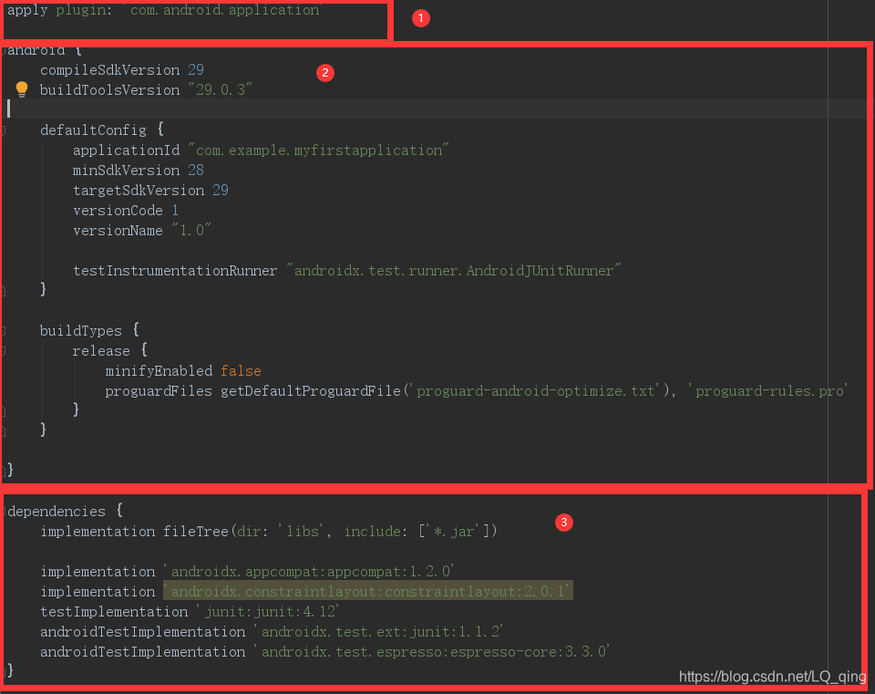Screen dimensions: 875x694
Task: Click the 'libs' directory string
Action: [303, 531]
